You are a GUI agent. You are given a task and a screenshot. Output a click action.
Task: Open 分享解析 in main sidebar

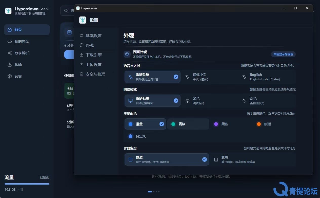(x=27, y=53)
